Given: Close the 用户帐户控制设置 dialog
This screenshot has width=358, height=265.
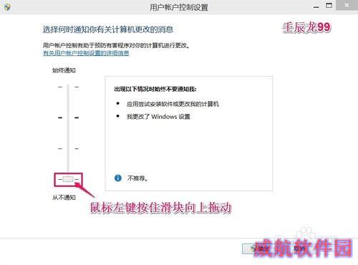Looking at the screenshot, I should (347, 5).
